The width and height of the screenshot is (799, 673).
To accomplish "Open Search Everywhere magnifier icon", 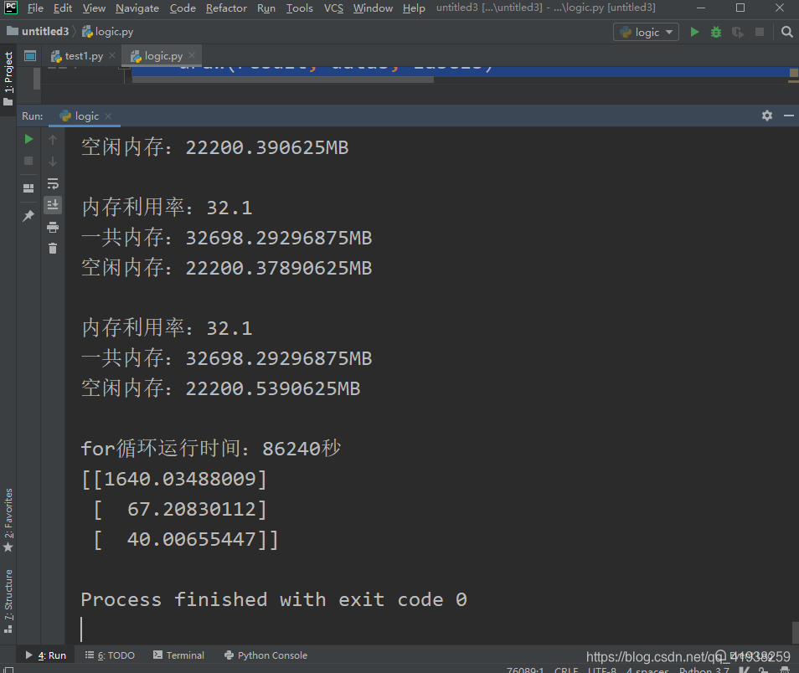I will (x=786, y=32).
